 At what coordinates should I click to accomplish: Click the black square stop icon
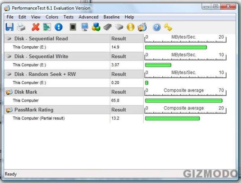pos(73,27)
